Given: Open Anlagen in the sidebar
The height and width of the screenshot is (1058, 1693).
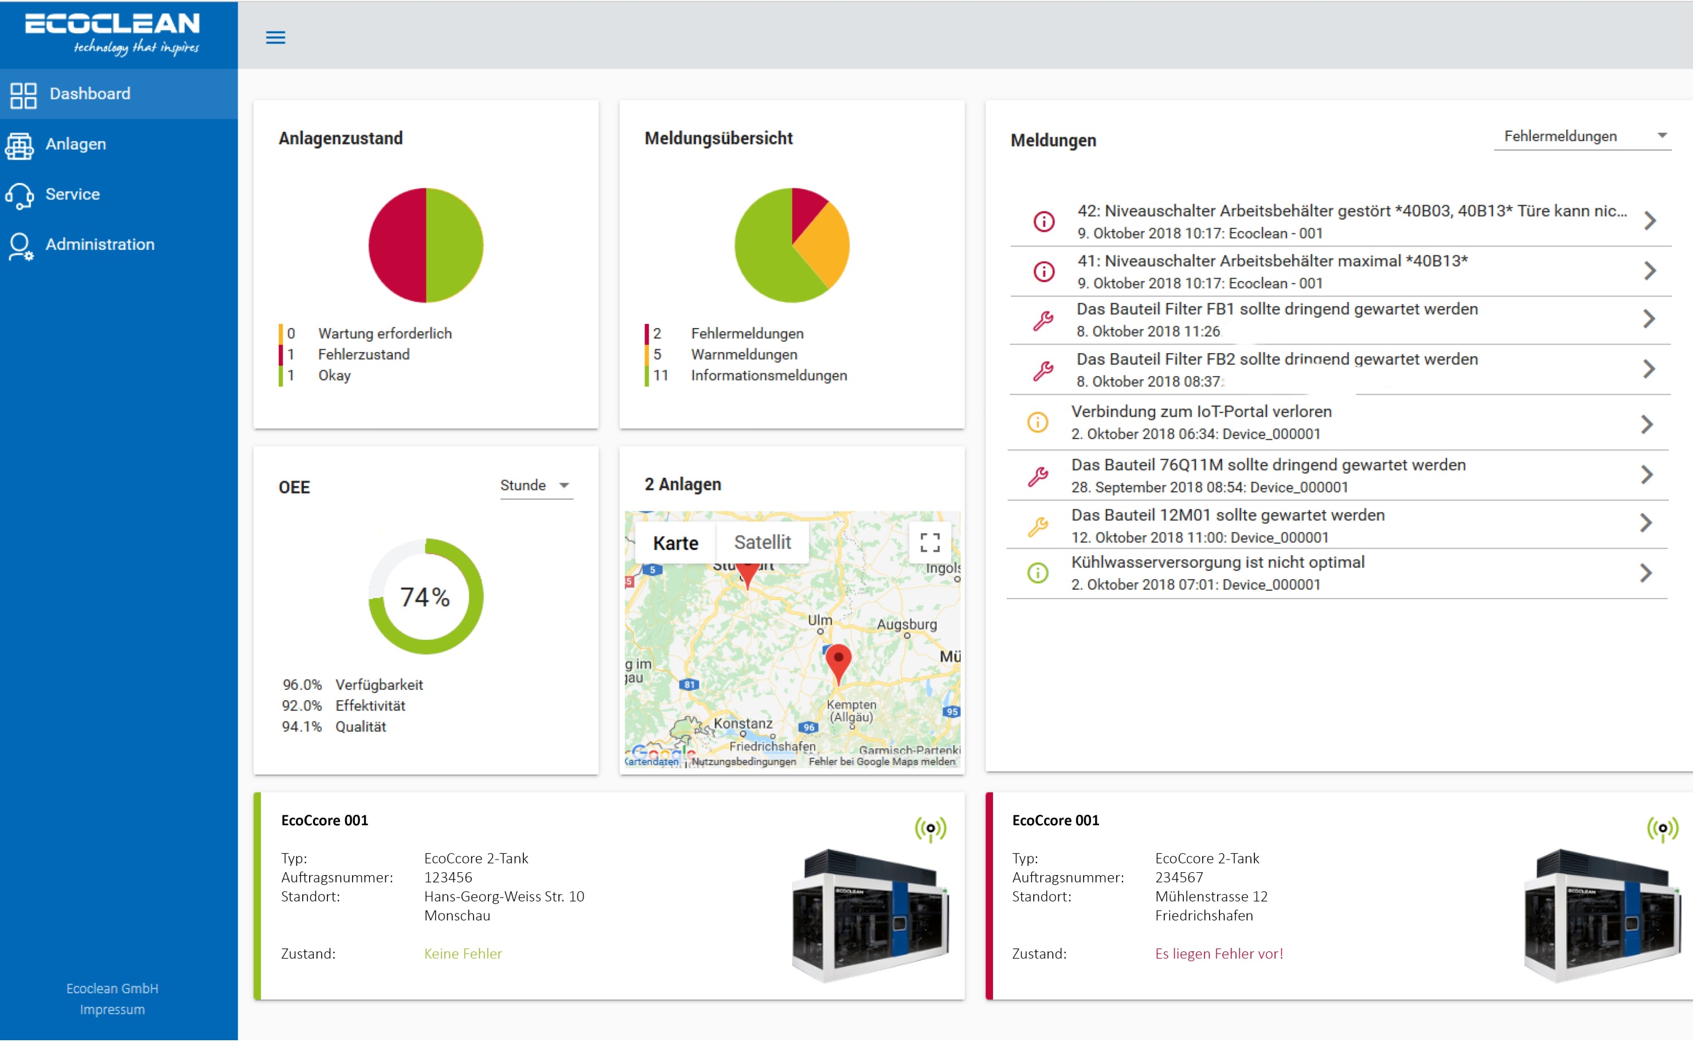Looking at the screenshot, I should pyautogui.click(x=76, y=144).
